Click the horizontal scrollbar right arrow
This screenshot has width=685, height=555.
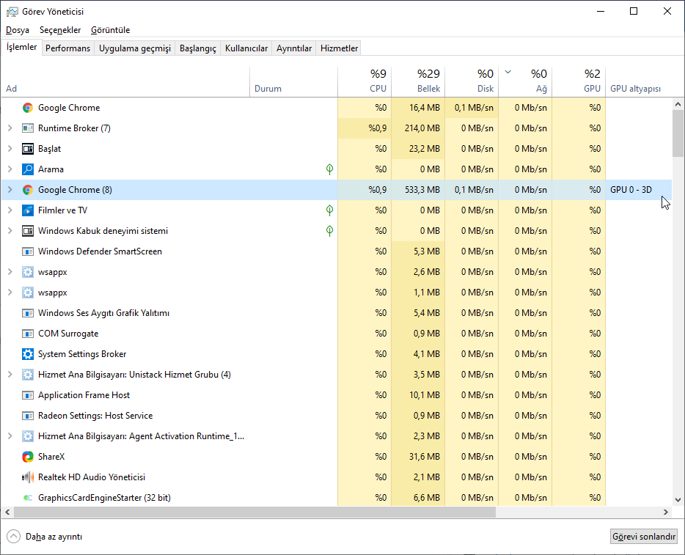(x=666, y=512)
